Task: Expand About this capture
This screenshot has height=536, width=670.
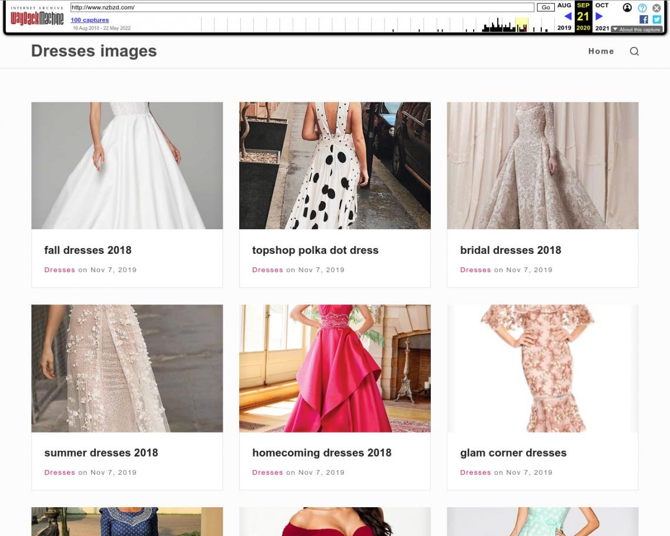Action: [x=636, y=29]
